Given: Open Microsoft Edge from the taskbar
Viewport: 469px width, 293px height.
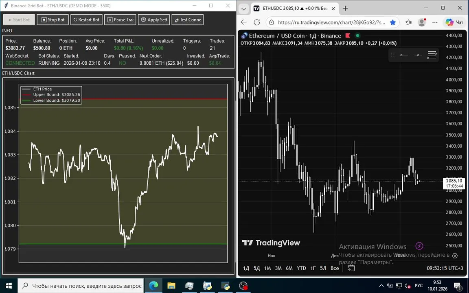Looking at the screenshot, I should point(153,286).
